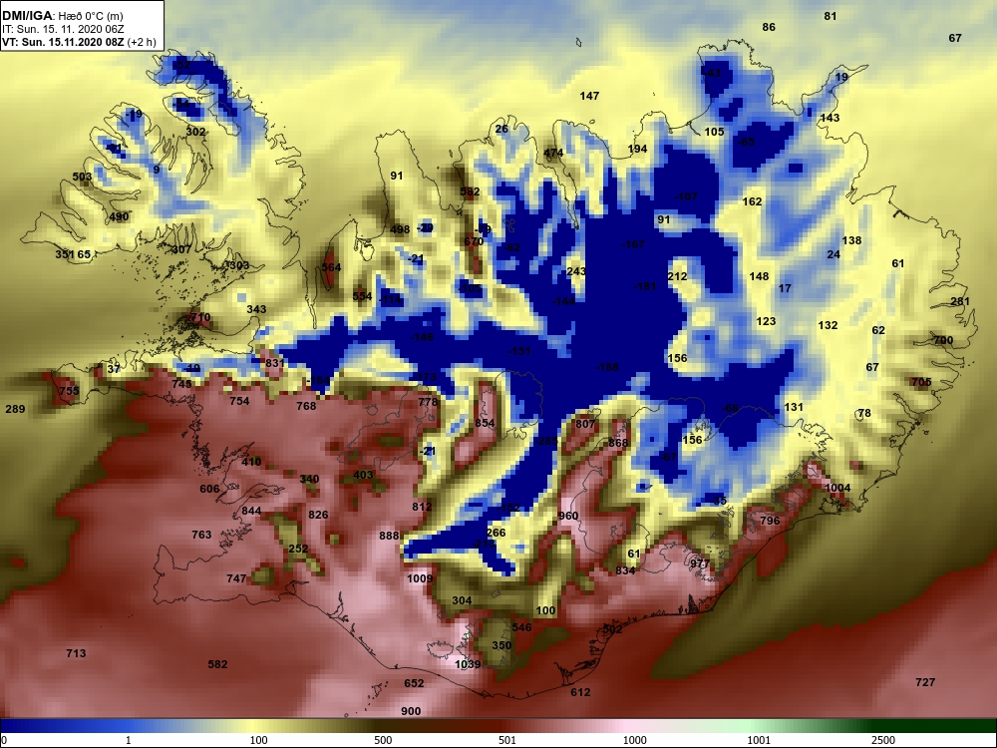Click the map value 826

pos(319,515)
